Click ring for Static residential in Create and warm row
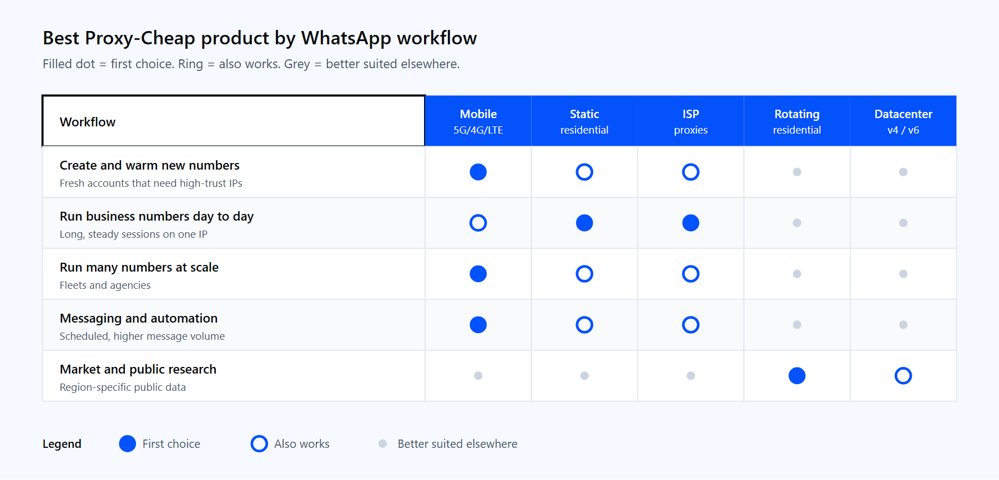Viewport: 999px width, 480px height. coord(584,172)
